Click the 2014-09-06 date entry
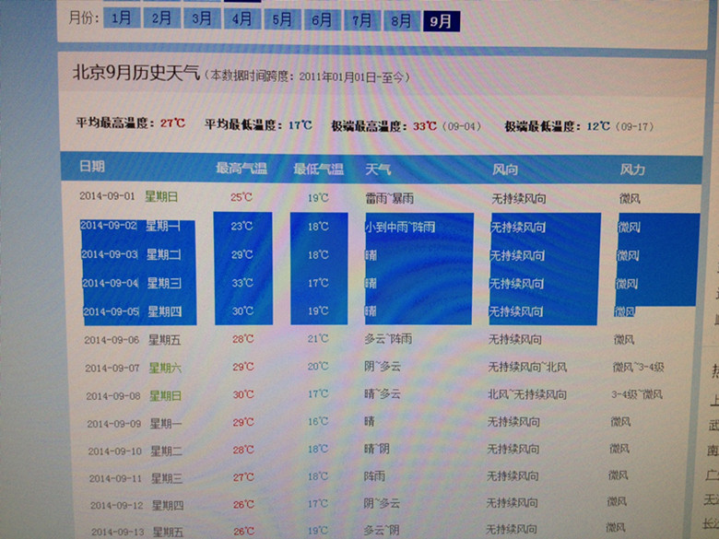The image size is (719, 539). point(111,339)
